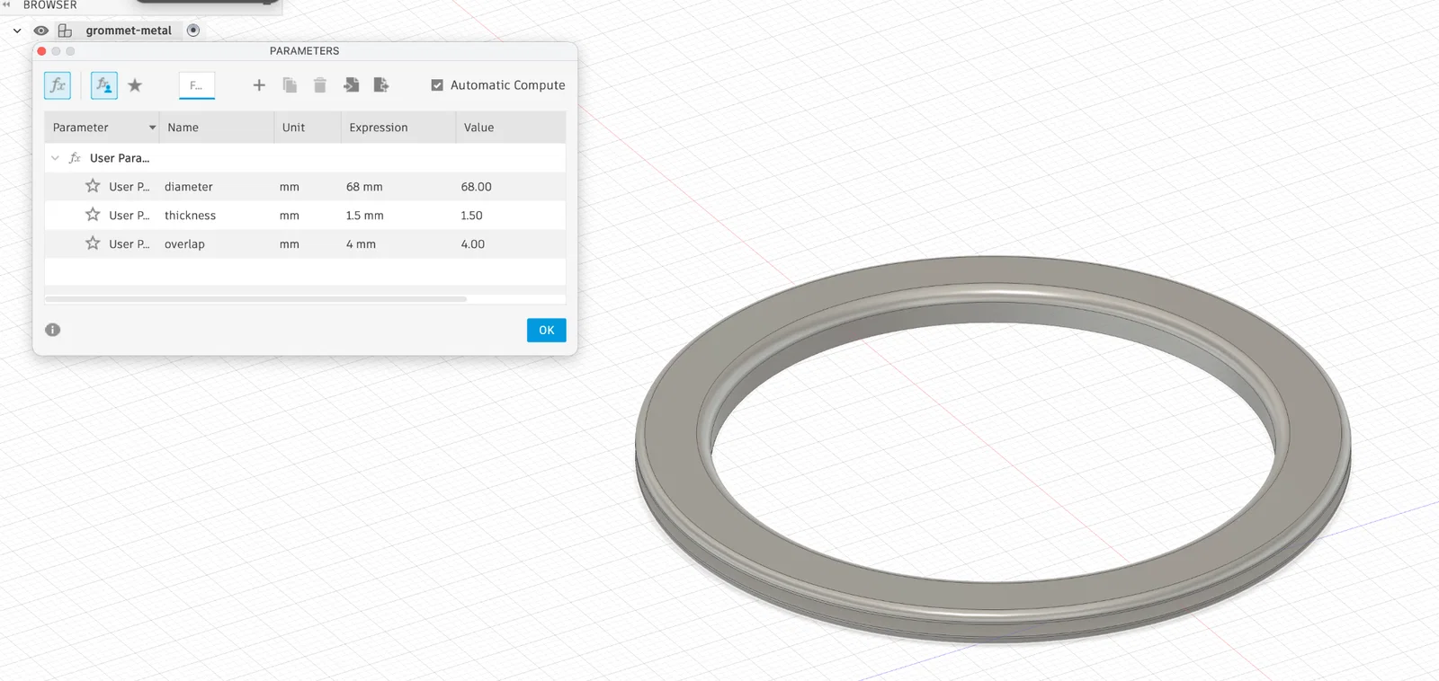Toggle the user parameters fx filter
The width and height of the screenshot is (1439, 681).
104,85
